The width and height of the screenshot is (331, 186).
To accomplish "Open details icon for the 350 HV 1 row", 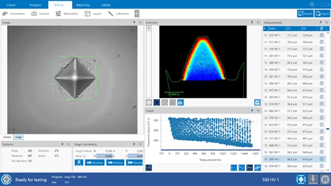I will pyautogui.click(x=321, y=35).
